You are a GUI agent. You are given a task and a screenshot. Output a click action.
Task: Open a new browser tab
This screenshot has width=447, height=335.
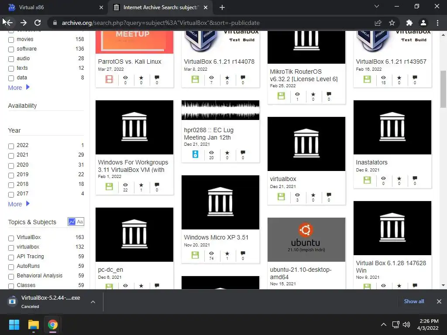pos(222,7)
